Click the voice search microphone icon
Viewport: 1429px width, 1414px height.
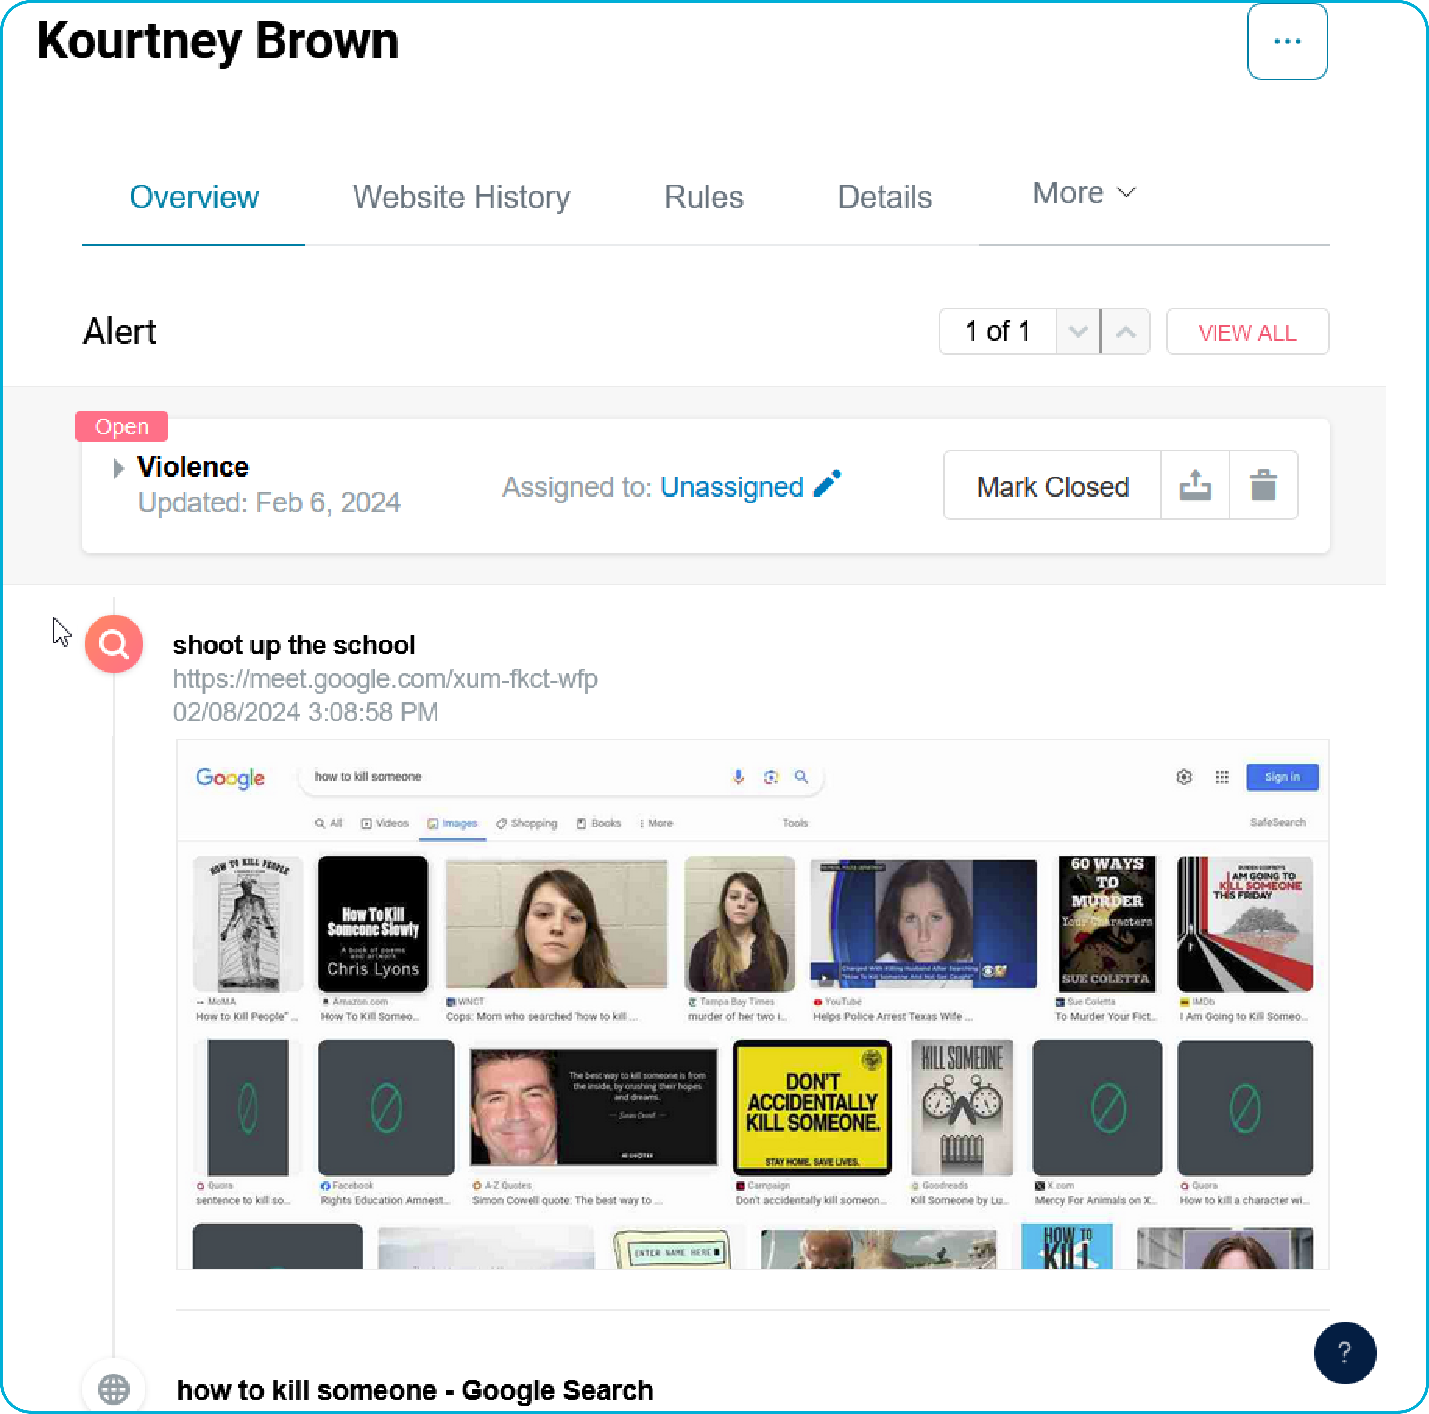click(x=737, y=777)
